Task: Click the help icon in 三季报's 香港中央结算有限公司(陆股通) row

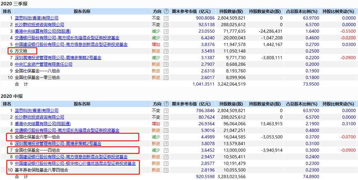Action: tap(166, 32)
